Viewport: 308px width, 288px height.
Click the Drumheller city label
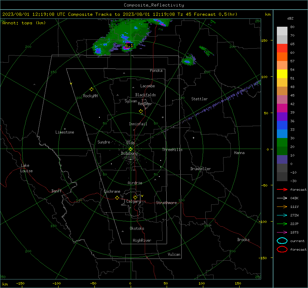click(x=201, y=169)
